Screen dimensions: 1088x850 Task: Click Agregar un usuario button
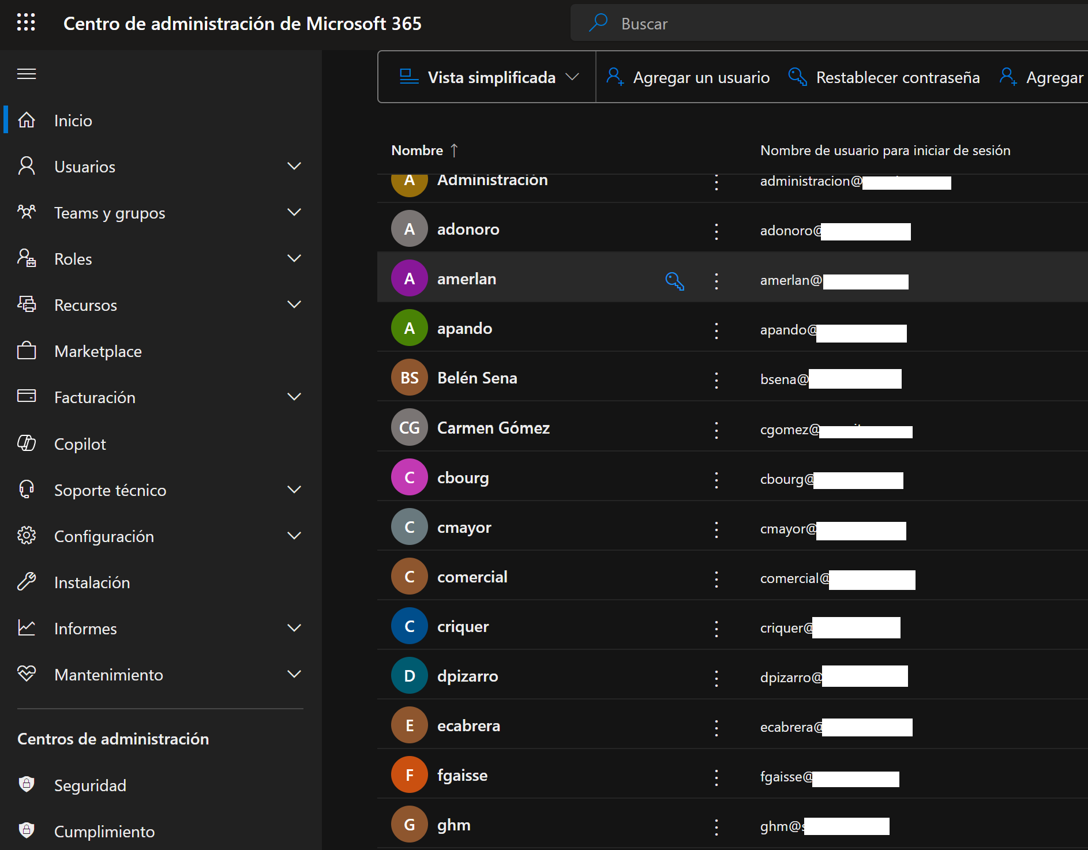pos(688,77)
